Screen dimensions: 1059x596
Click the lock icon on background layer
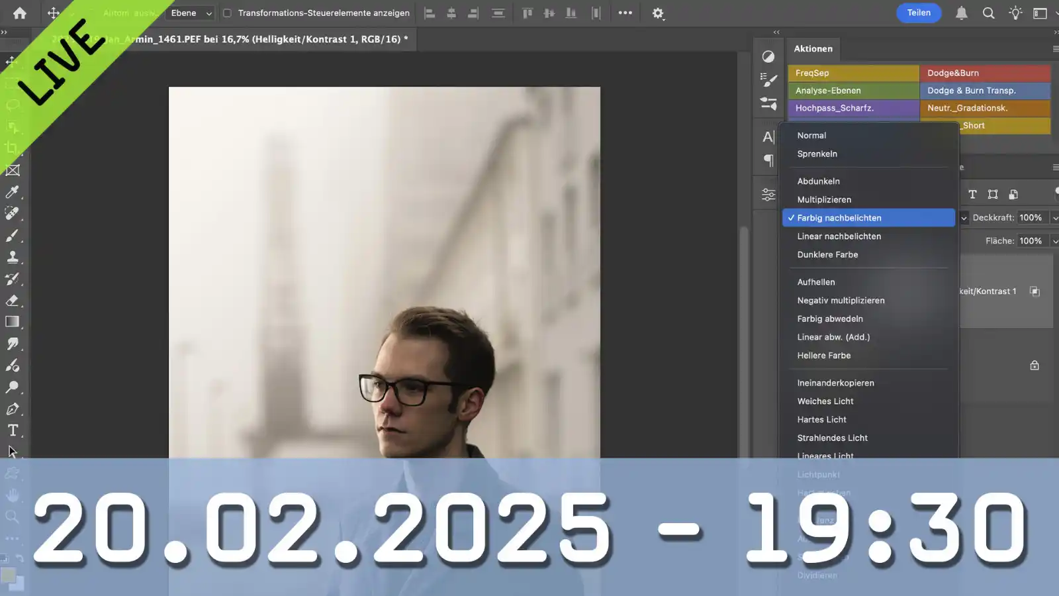tap(1035, 365)
